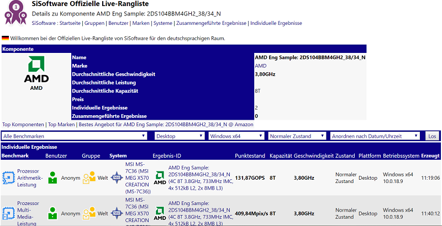Click MSI system icon in Arithmetik row

coord(116,178)
